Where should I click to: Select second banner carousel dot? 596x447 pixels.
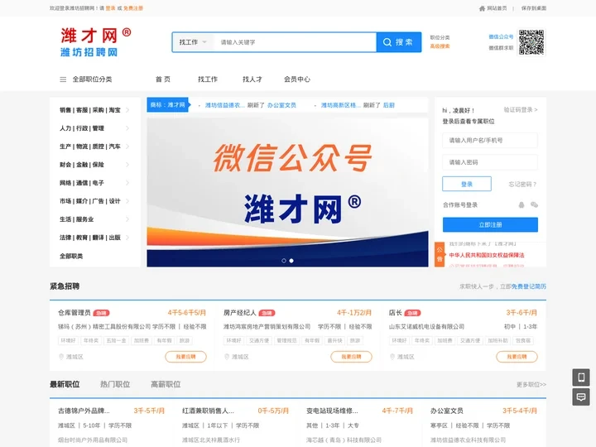coord(291,261)
